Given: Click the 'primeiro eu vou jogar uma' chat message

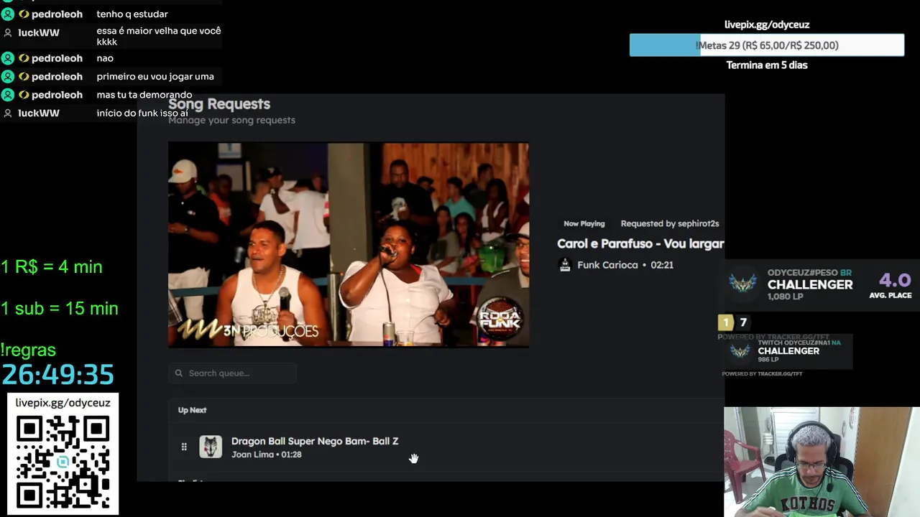Looking at the screenshot, I should [x=155, y=76].
